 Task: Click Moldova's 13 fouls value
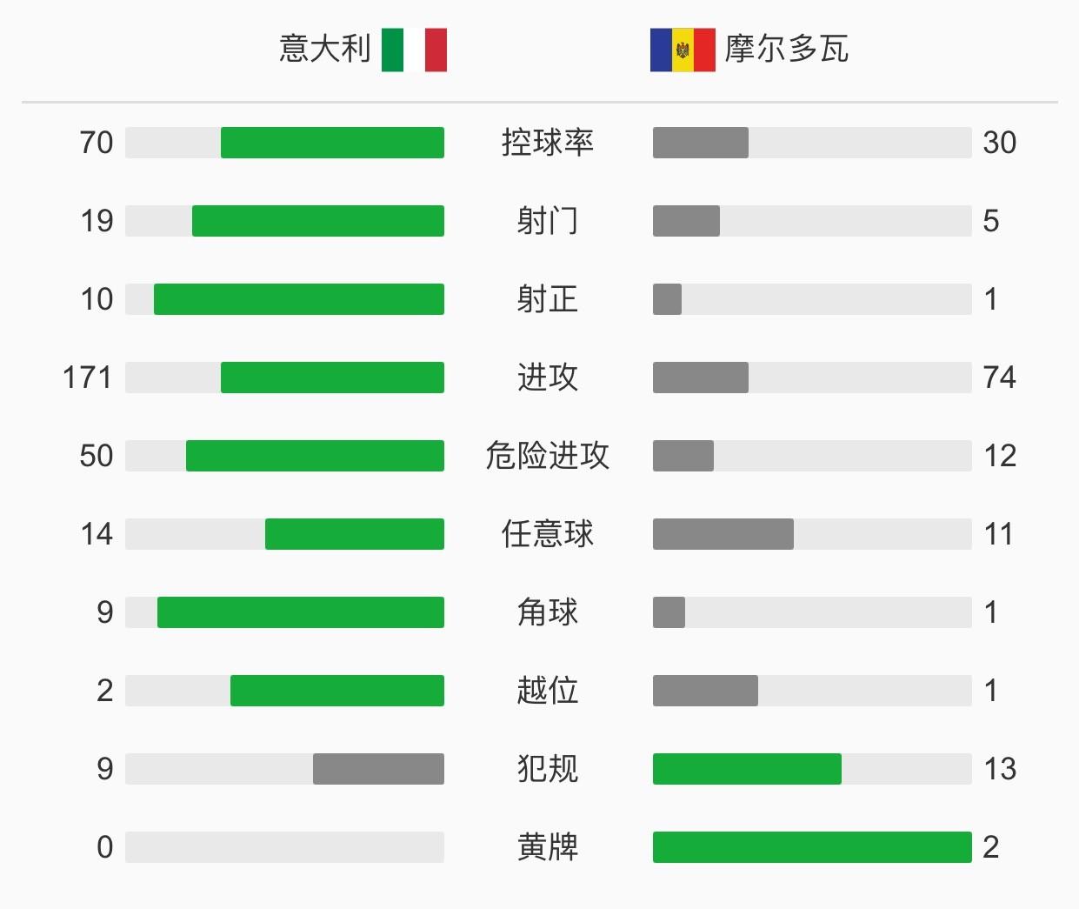[x=1000, y=769]
